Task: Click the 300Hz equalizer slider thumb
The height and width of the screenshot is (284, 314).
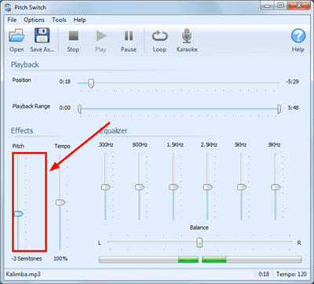Action: (x=106, y=188)
